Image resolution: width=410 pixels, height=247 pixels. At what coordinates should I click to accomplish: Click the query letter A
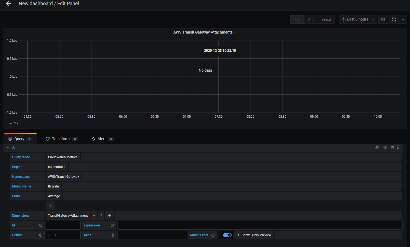[x=13, y=147]
